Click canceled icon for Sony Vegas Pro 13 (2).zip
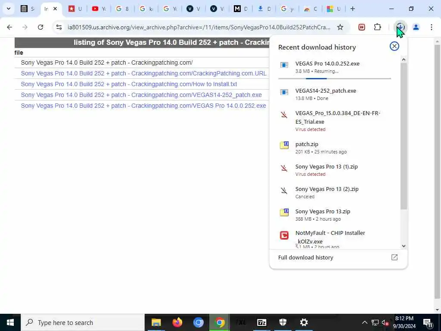This screenshot has width=441, height=331. [x=284, y=190]
